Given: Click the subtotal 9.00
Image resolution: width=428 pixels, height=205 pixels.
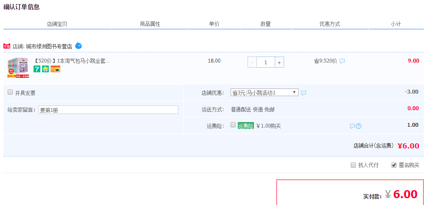Looking at the screenshot, I should click(x=414, y=61).
